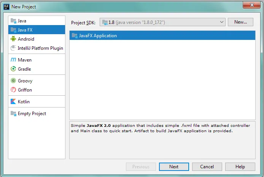Open the Project SDK dropdown arrow

click(x=221, y=22)
